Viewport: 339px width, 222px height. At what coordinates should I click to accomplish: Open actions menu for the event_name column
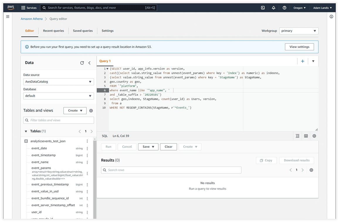pyautogui.click(x=87, y=162)
